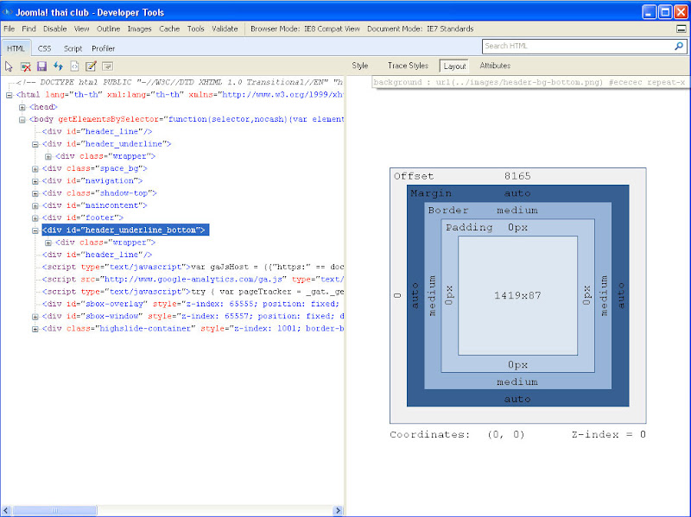Screen dimensions: 691x517
Task: Open the Style pane tab
Action: (360, 66)
